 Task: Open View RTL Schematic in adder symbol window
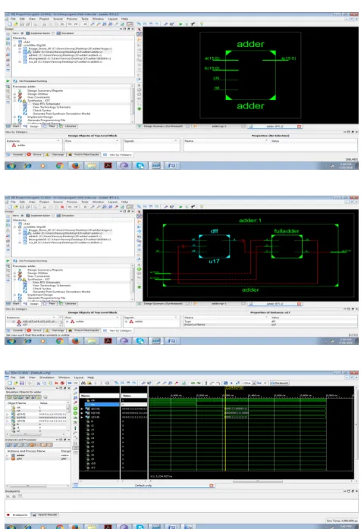[x=46, y=104]
